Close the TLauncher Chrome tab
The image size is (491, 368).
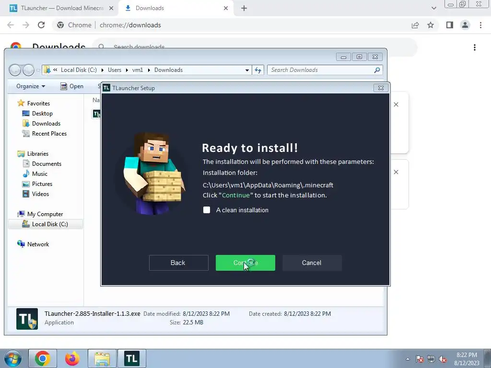[111, 8]
